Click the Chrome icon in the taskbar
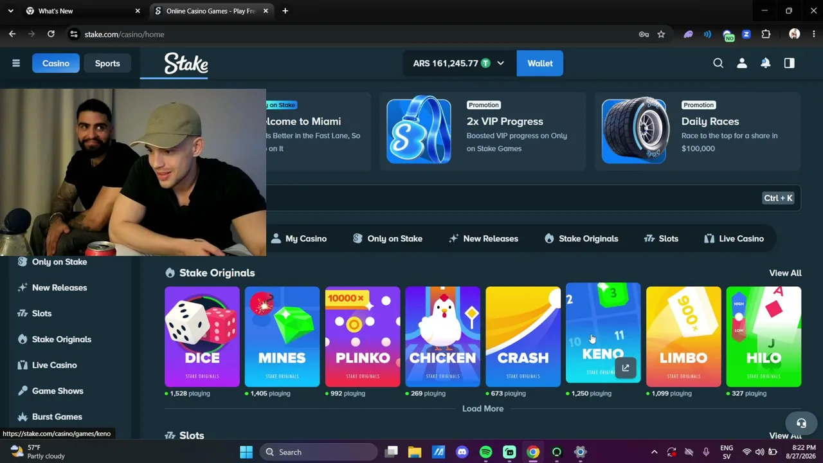 (533, 452)
